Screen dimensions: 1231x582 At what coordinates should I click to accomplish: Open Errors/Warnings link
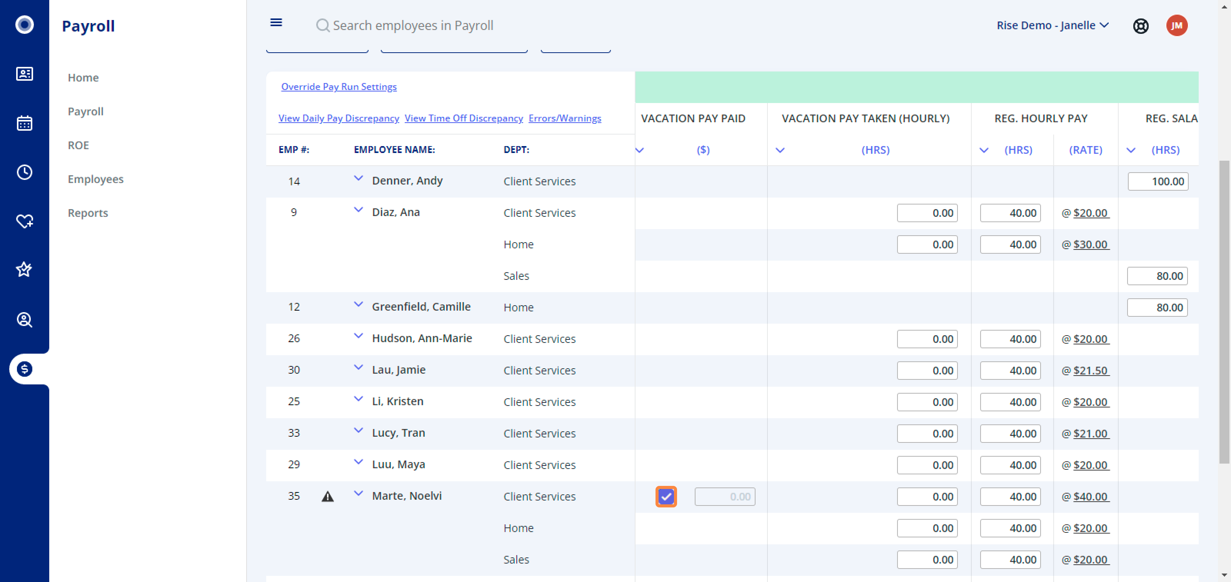[565, 118]
